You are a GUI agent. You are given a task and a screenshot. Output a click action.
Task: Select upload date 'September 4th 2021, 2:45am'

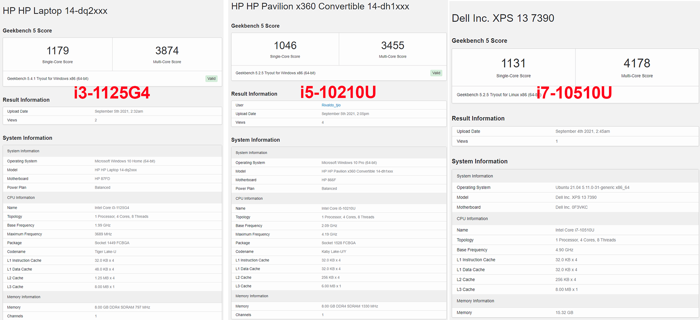coord(582,131)
